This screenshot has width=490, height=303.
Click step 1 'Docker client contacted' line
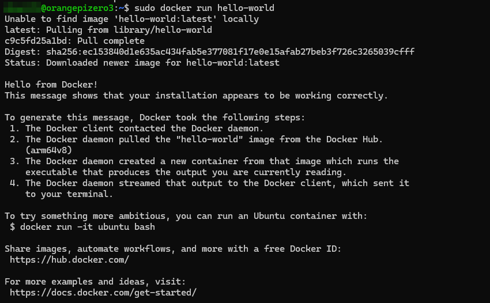coord(144,128)
